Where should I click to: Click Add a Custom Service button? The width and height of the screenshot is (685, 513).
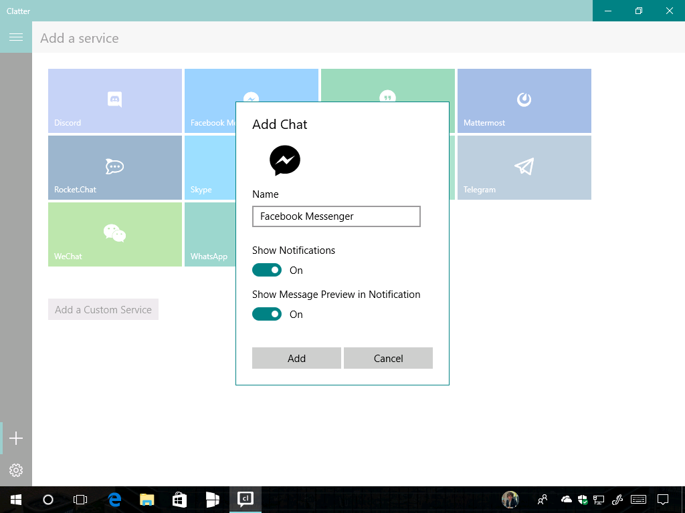tap(103, 309)
